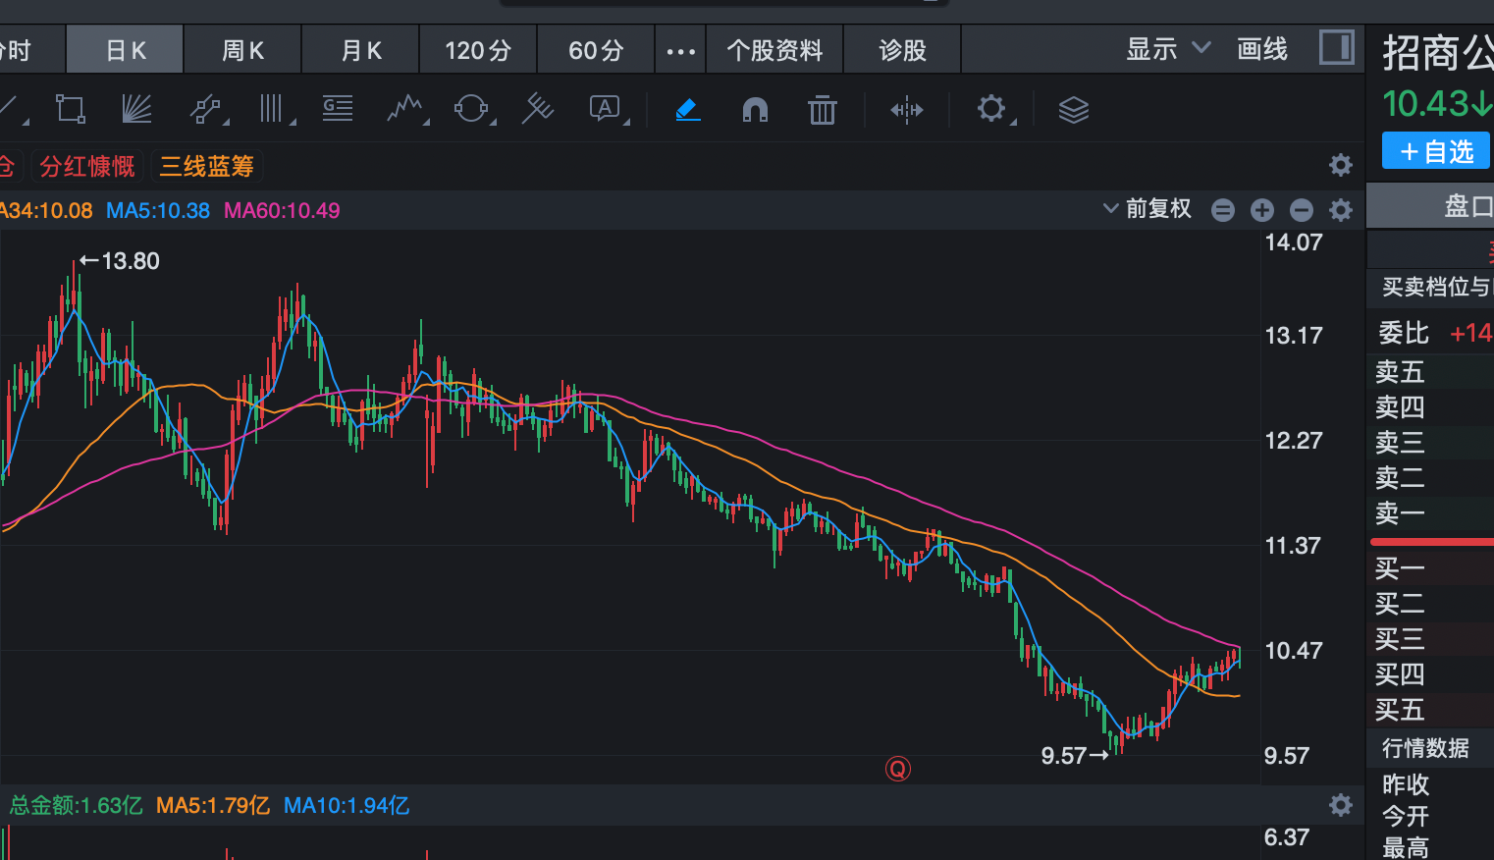Select the text annotation tool
Viewport: 1494px width, 860px height.
[605, 109]
